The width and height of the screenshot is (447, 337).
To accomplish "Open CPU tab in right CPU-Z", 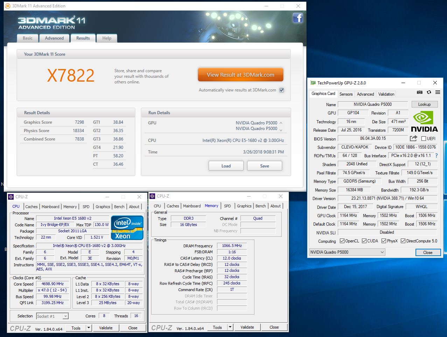I will tap(158, 206).
